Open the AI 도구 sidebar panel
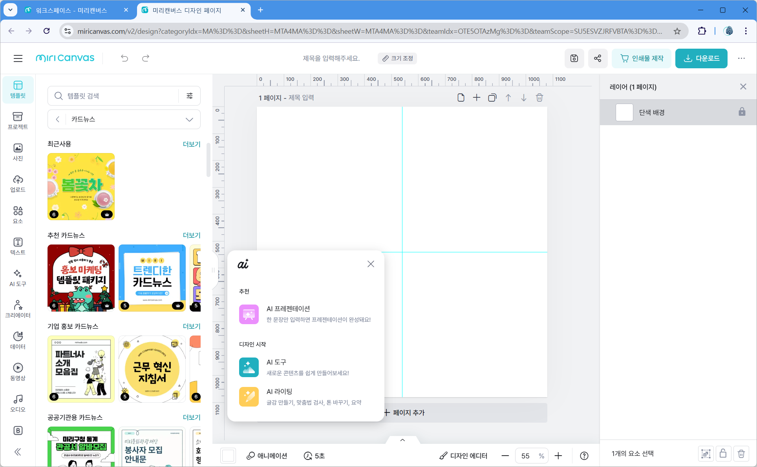Viewport: 757px width, 467px height. [x=18, y=277]
